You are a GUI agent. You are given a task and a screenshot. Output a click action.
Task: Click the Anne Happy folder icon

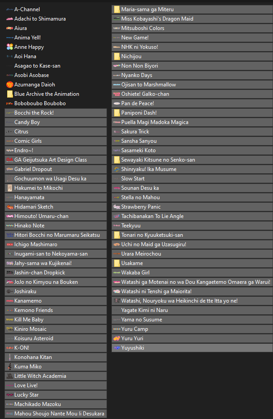click(x=9, y=47)
